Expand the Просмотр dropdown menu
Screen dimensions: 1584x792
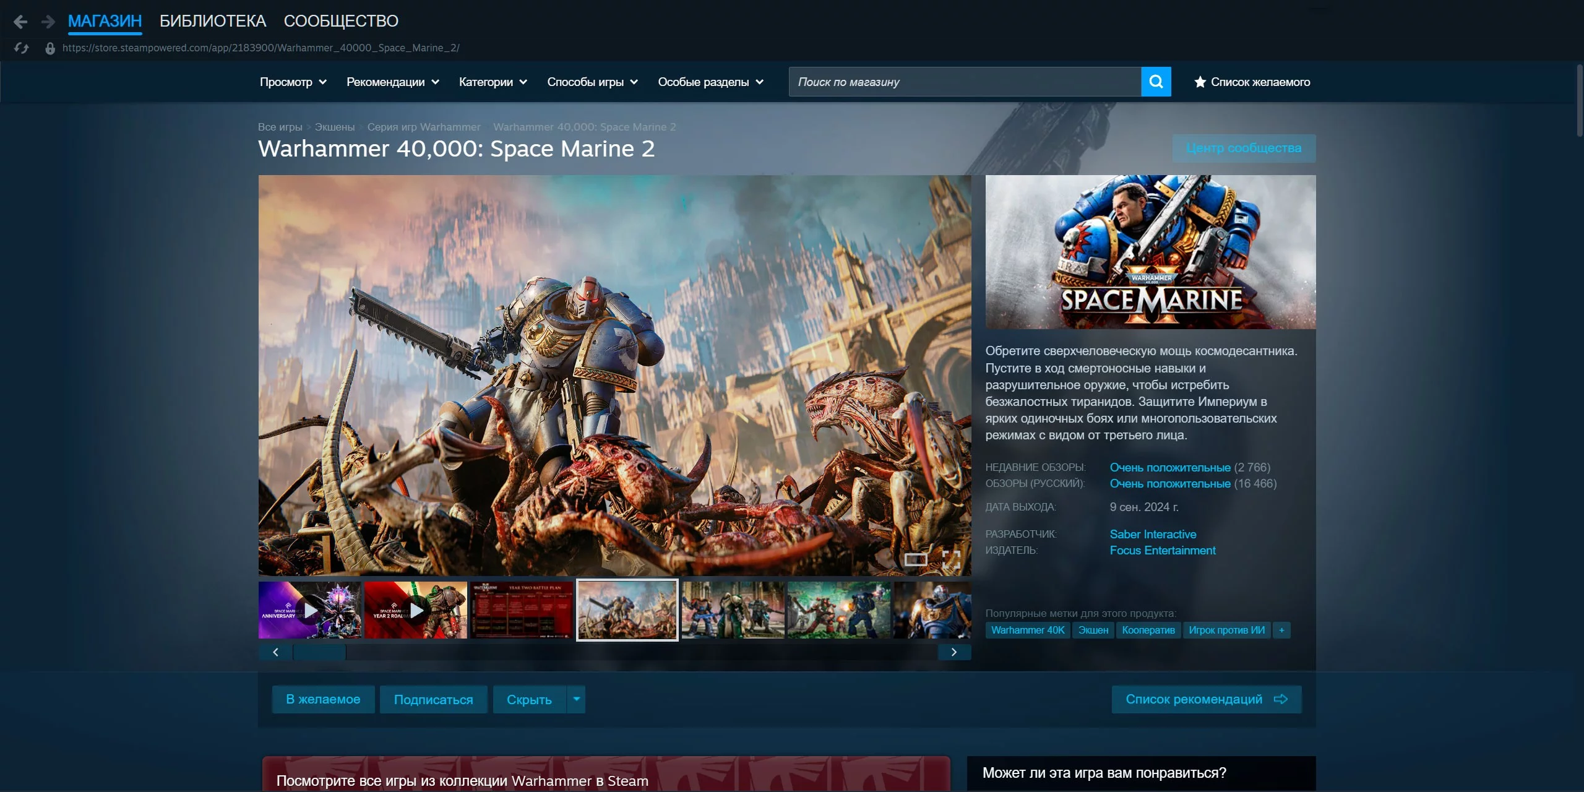pyautogui.click(x=293, y=82)
